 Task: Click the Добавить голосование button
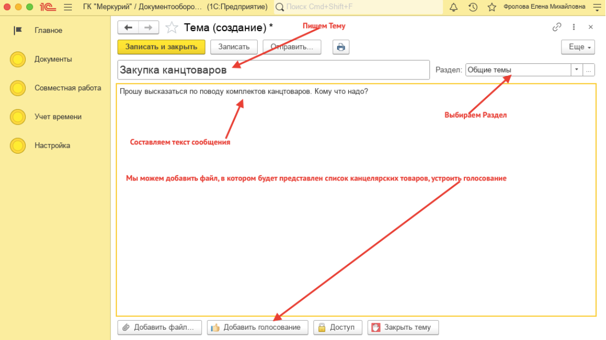[x=257, y=327]
